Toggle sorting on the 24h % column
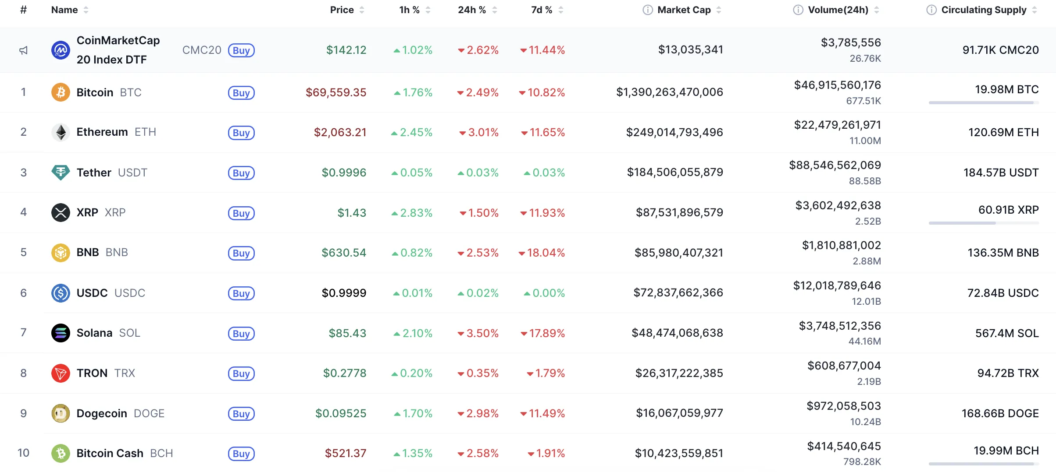This screenshot has height=472, width=1056. (x=496, y=10)
